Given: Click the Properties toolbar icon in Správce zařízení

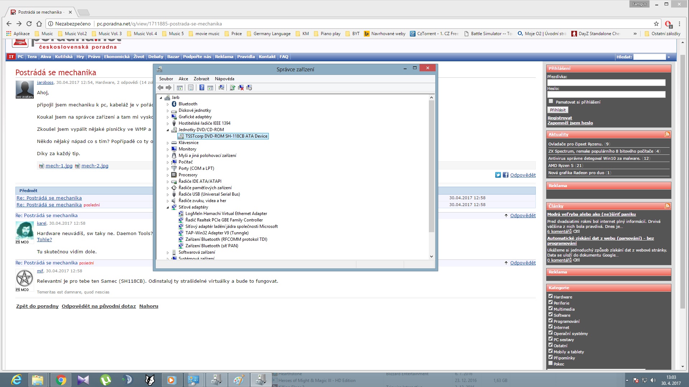Looking at the screenshot, I should click(x=191, y=88).
